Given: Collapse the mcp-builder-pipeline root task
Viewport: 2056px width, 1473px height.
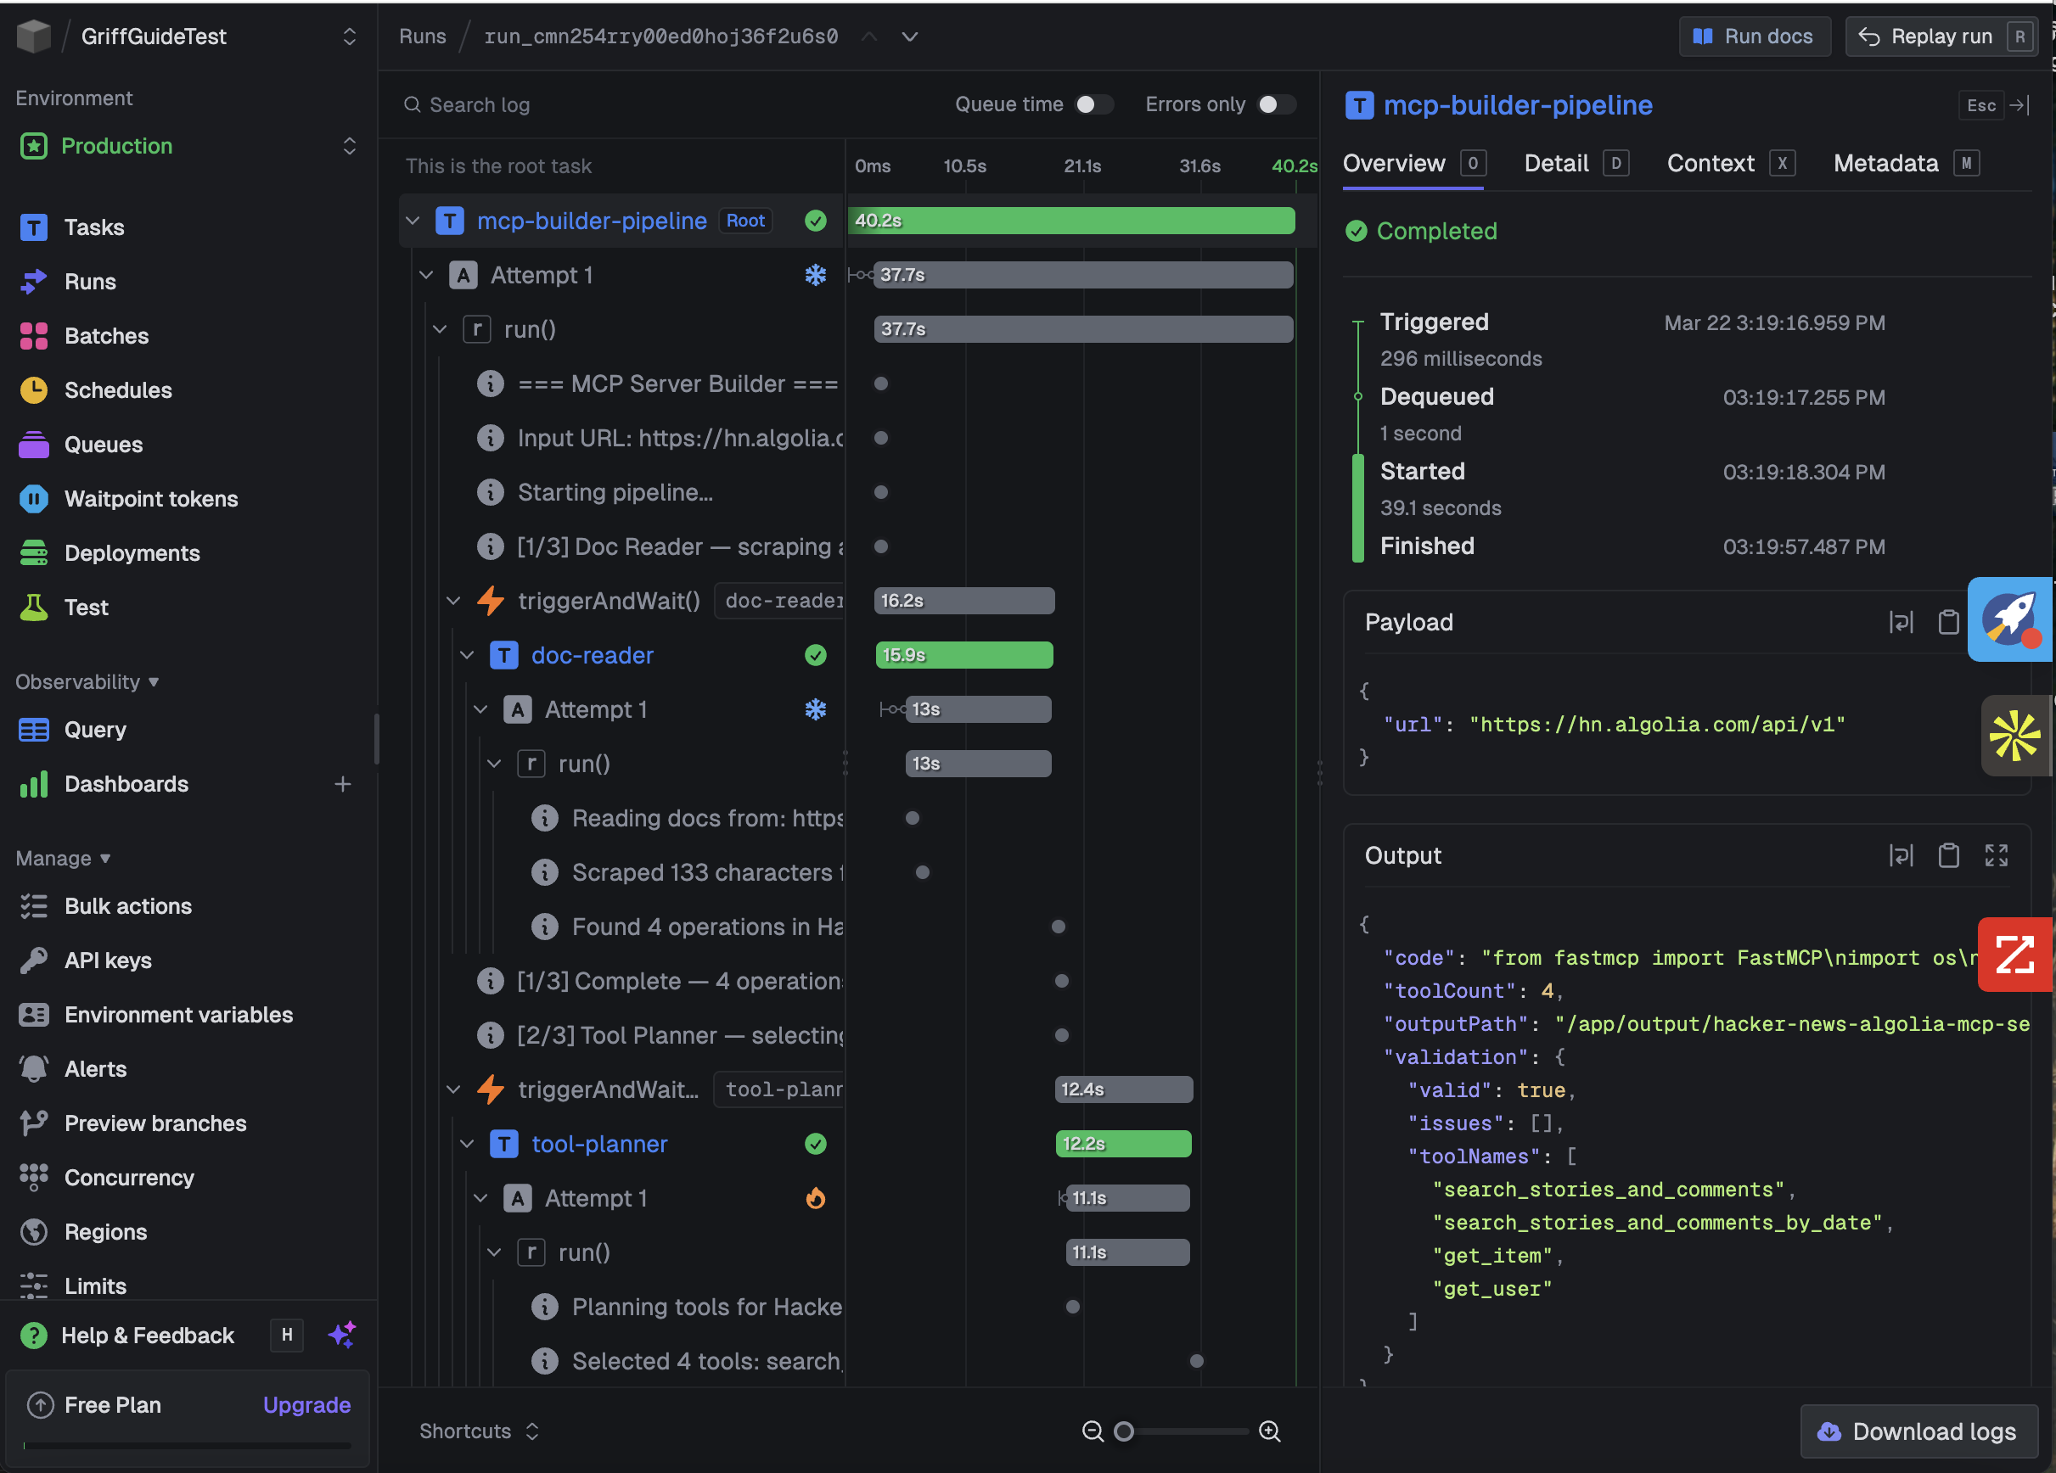Looking at the screenshot, I should 413,220.
